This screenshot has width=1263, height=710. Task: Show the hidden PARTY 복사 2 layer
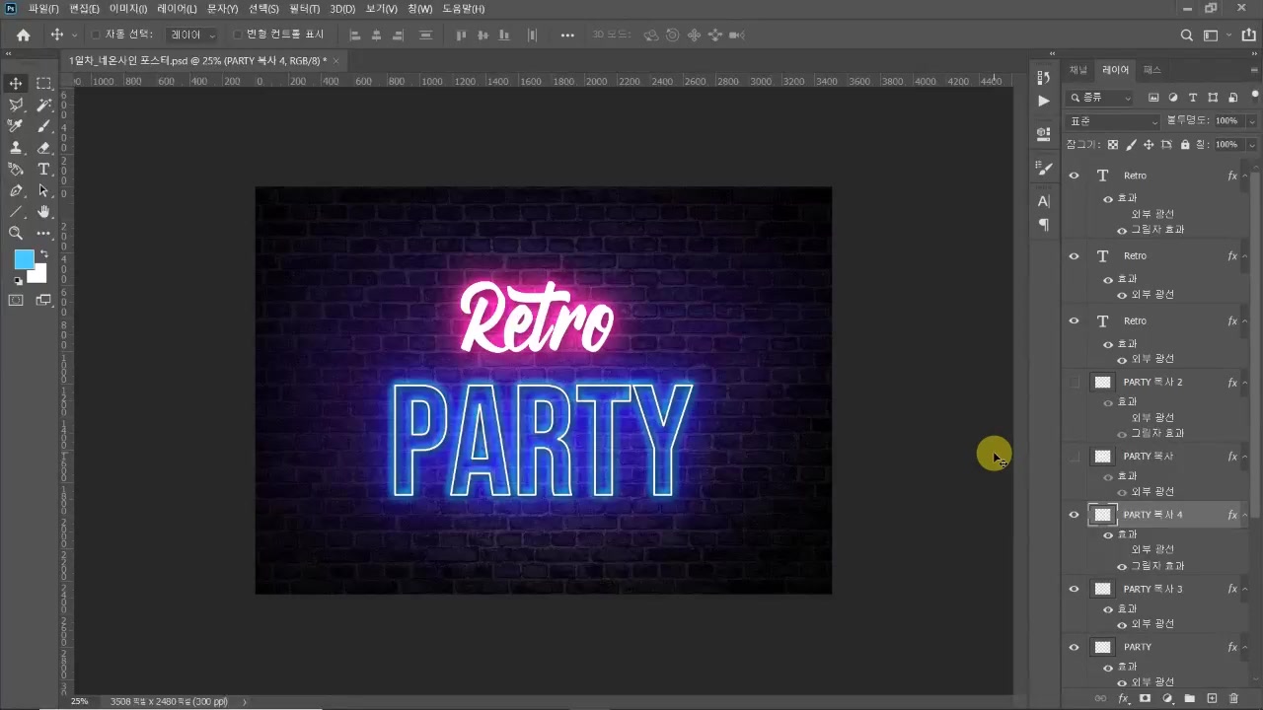1075,383
